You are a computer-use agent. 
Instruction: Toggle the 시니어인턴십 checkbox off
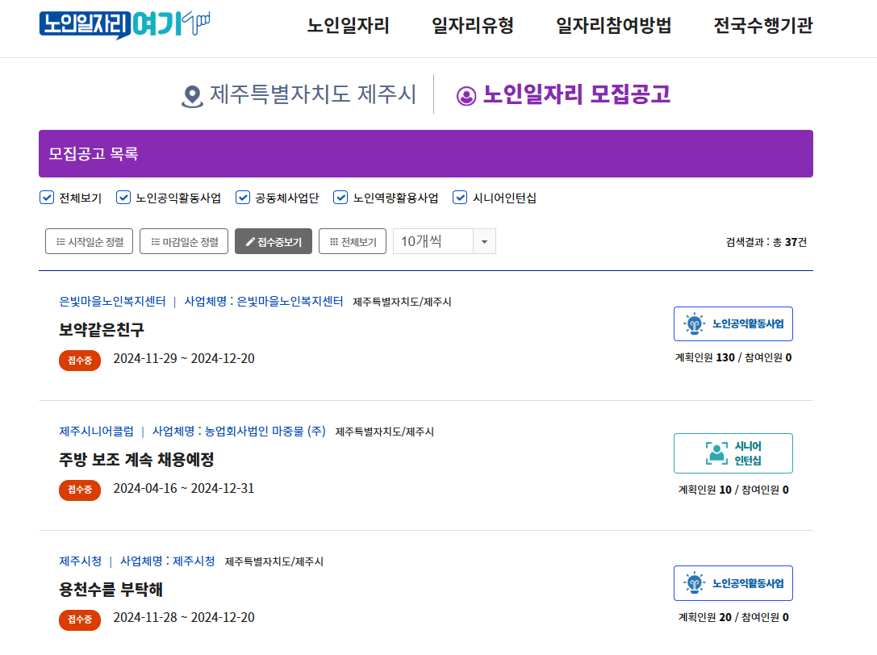(x=460, y=197)
